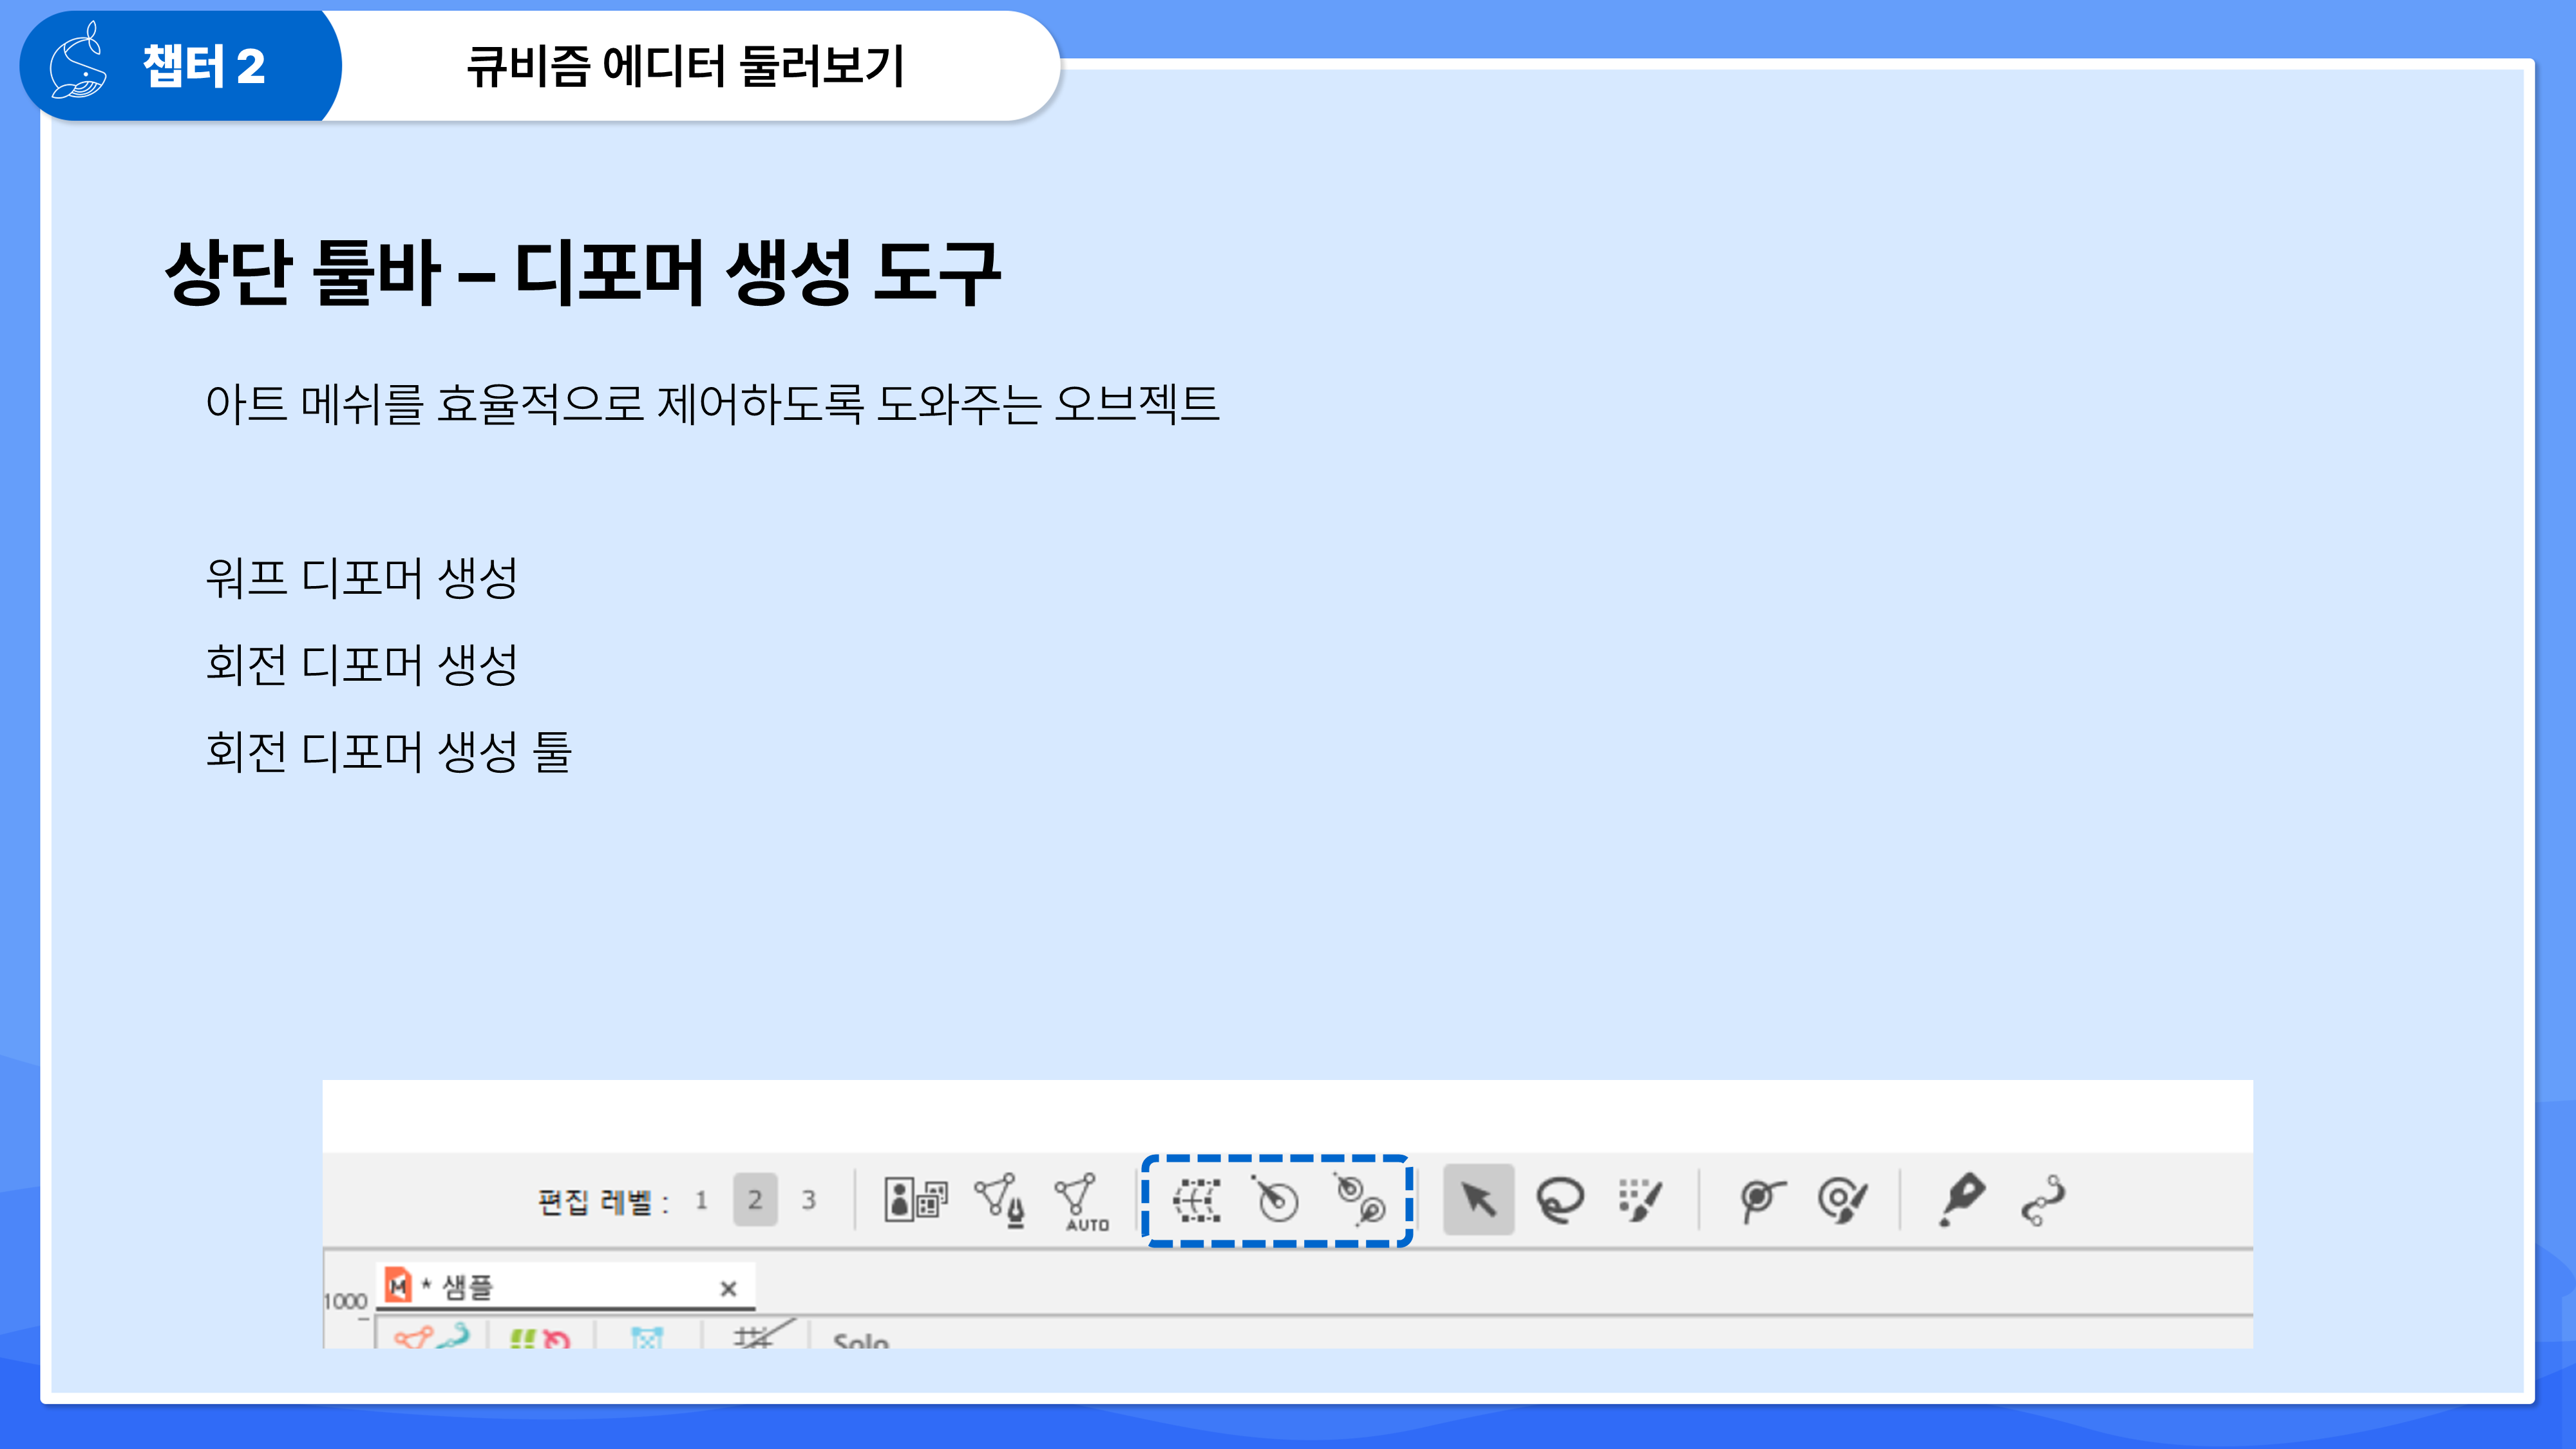Set edit level to 1

(x=701, y=1200)
